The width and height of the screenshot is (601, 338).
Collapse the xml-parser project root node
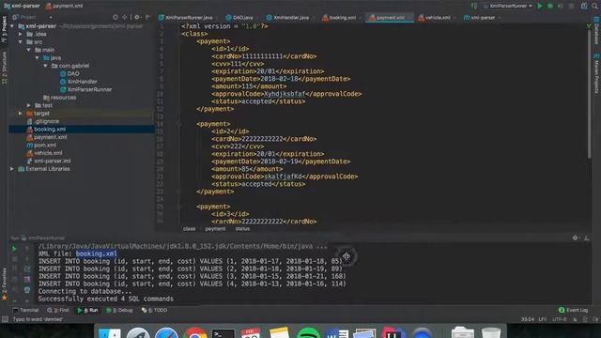click(x=12, y=26)
